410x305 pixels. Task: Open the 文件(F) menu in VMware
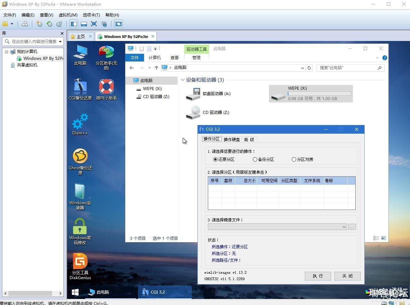tap(9, 15)
